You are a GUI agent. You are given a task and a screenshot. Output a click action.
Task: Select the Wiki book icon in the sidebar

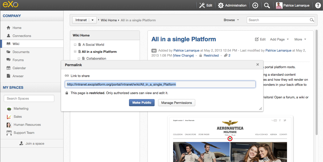click(x=8, y=44)
